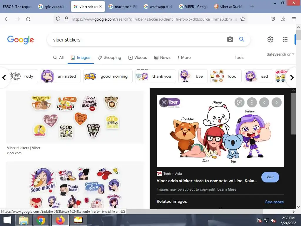Viewport: 301px width, 226px height.
Task: Switch to the News tab
Action: click(162, 57)
